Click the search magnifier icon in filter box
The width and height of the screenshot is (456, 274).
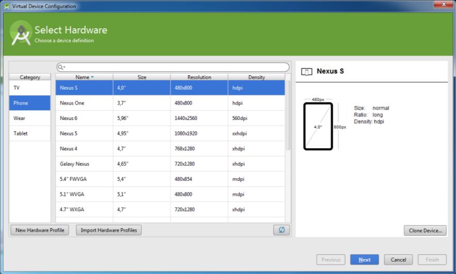(x=61, y=67)
